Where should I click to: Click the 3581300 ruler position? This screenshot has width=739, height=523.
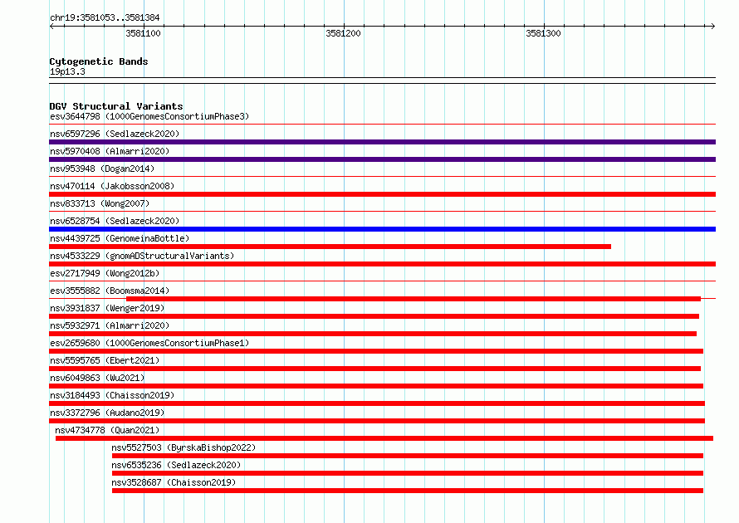[543, 33]
